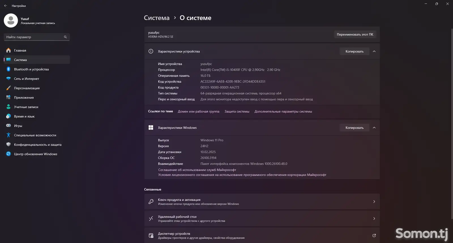Click the product ID 00331-10000-00001-AA273

[220, 87]
